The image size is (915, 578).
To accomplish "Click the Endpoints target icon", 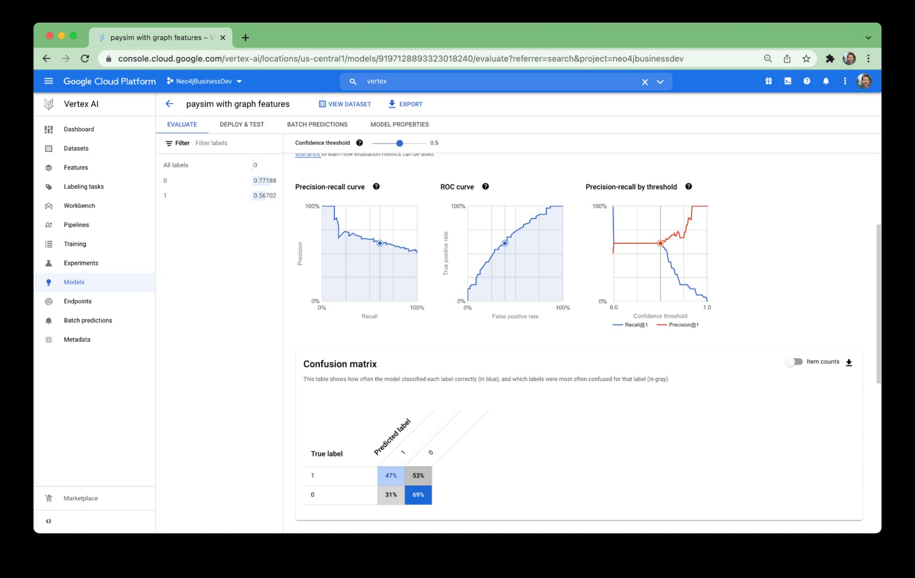I will point(48,301).
